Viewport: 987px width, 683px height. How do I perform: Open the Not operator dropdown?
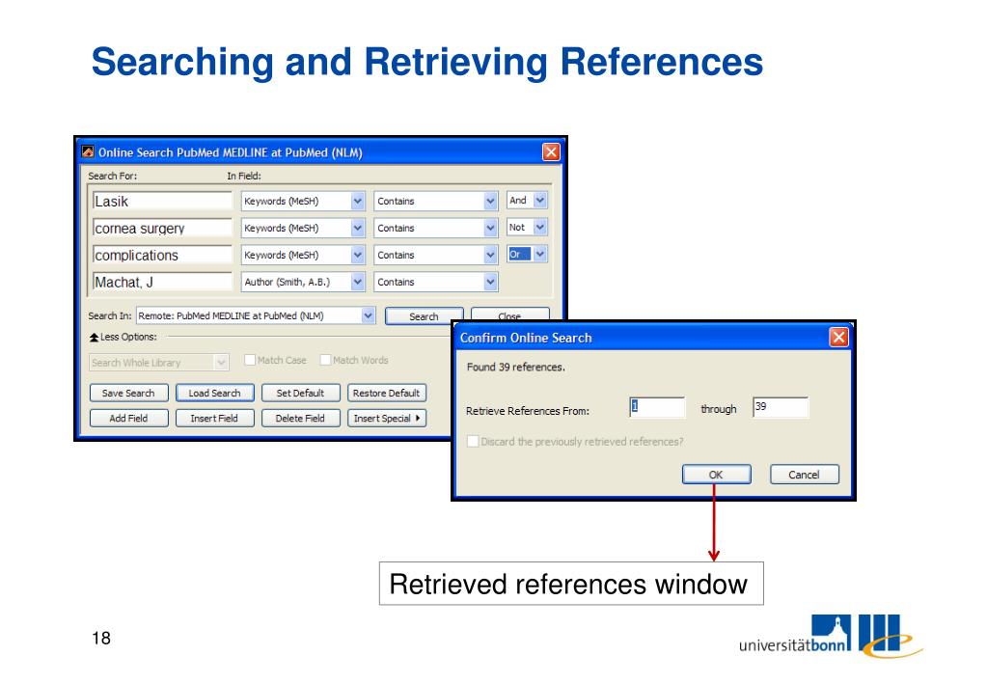540,228
